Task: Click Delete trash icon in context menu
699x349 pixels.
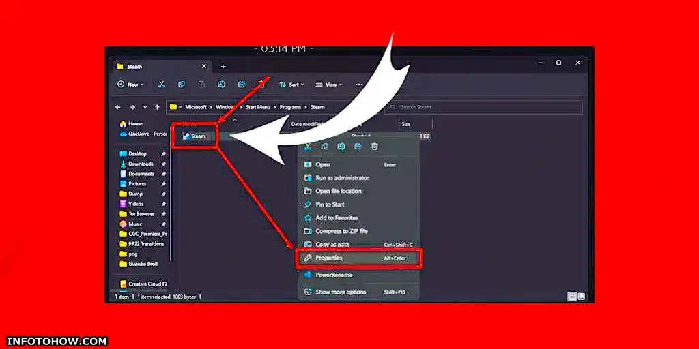Action: (375, 147)
